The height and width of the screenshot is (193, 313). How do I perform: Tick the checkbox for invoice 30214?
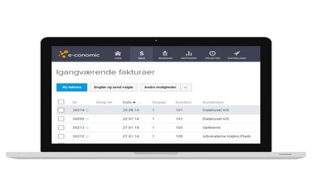point(61,110)
